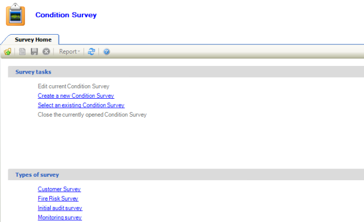Click the save floppy disk icon

34,52
